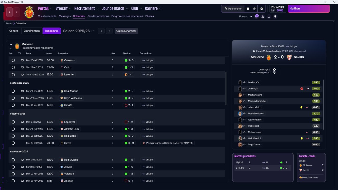Open the 18/1/26 previous match row

click(x=263, y=163)
